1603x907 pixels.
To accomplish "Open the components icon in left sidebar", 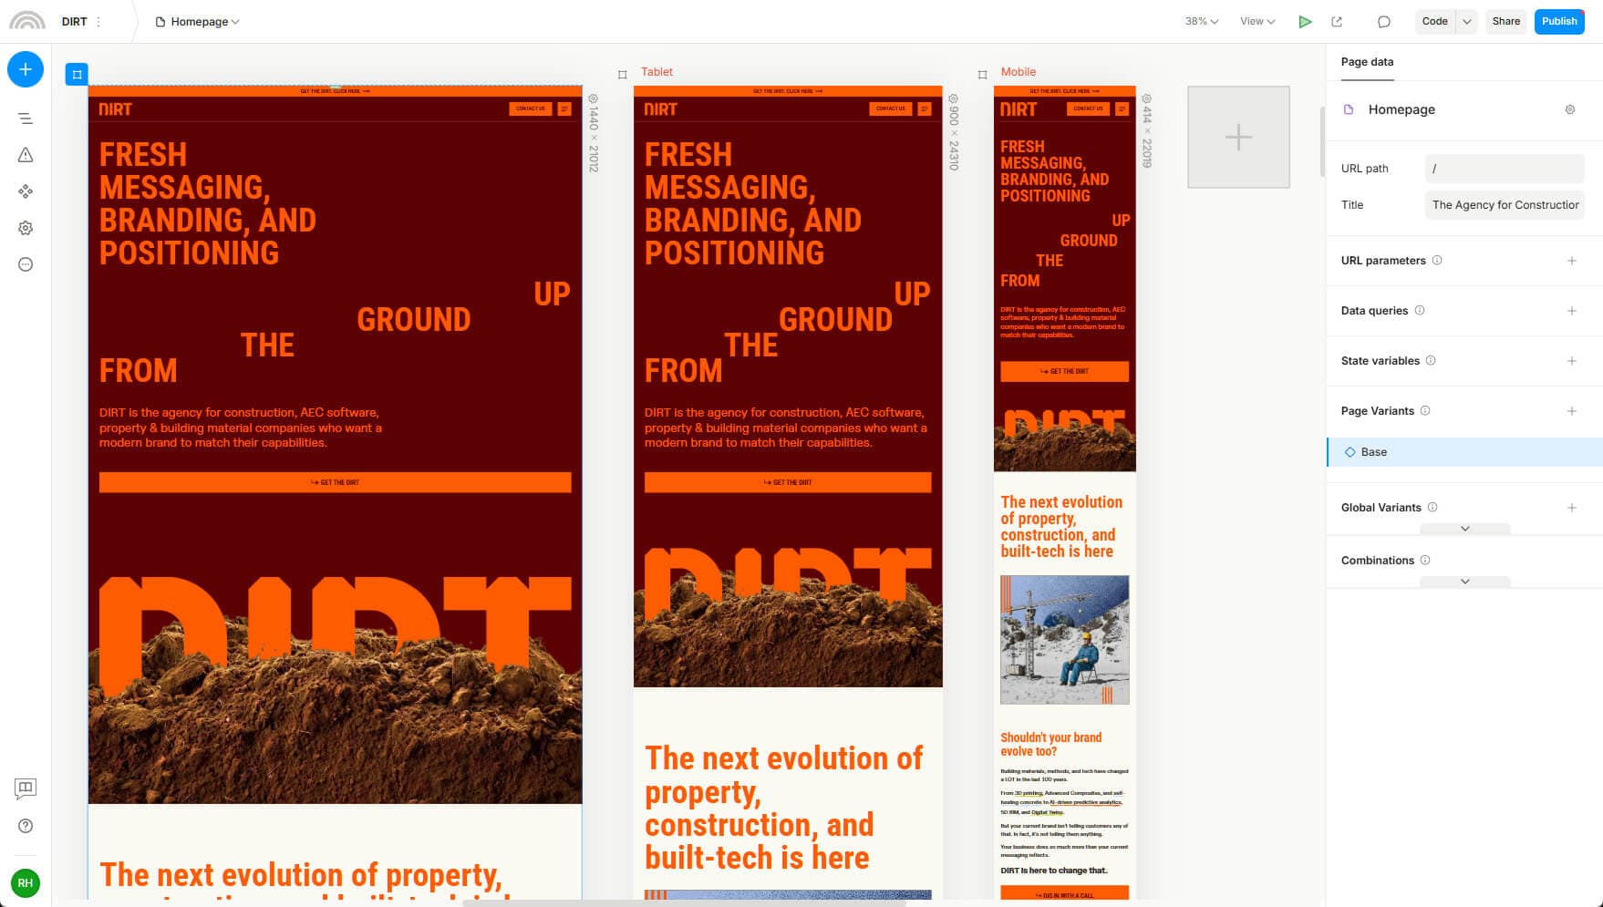I will pos(26,191).
